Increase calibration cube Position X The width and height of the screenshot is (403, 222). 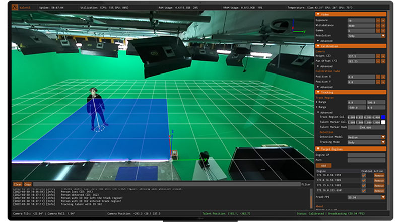(x=383, y=77)
